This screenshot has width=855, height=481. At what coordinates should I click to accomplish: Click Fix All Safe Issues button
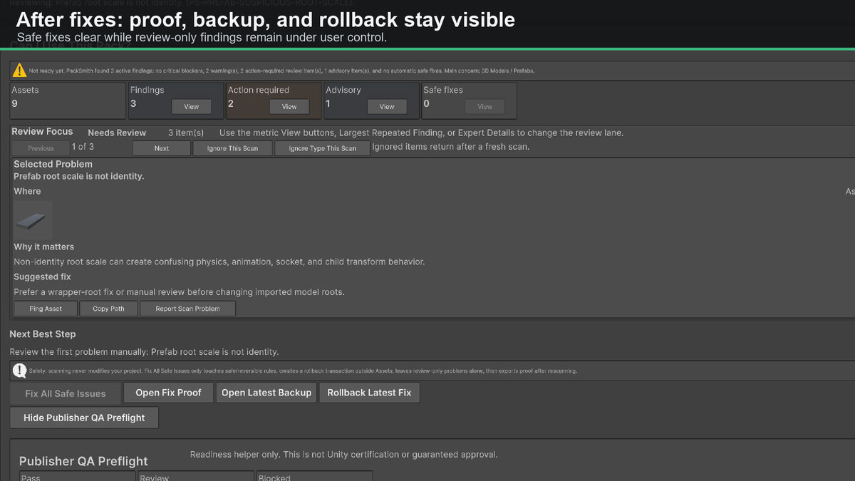[x=66, y=393]
